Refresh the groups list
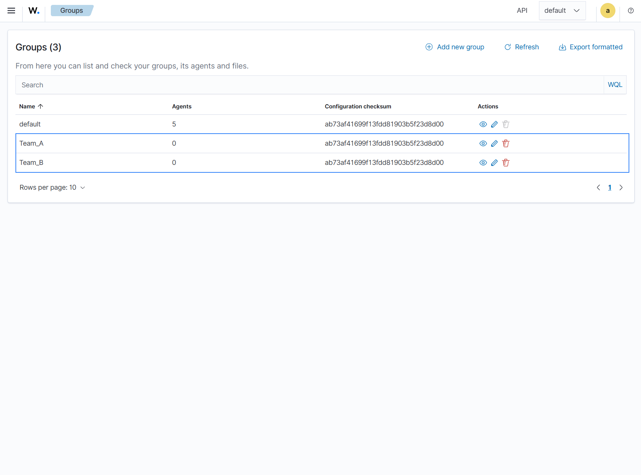The height and width of the screenshot is (475, 641). pos(521,47)
